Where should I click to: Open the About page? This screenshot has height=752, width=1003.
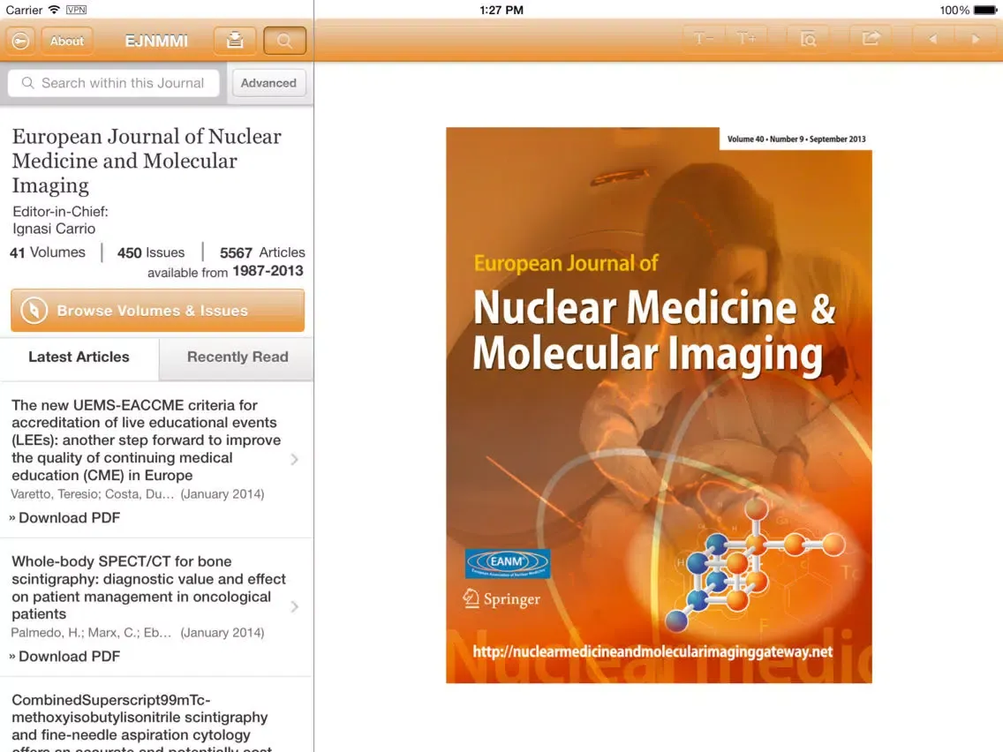tap(67, 41)
